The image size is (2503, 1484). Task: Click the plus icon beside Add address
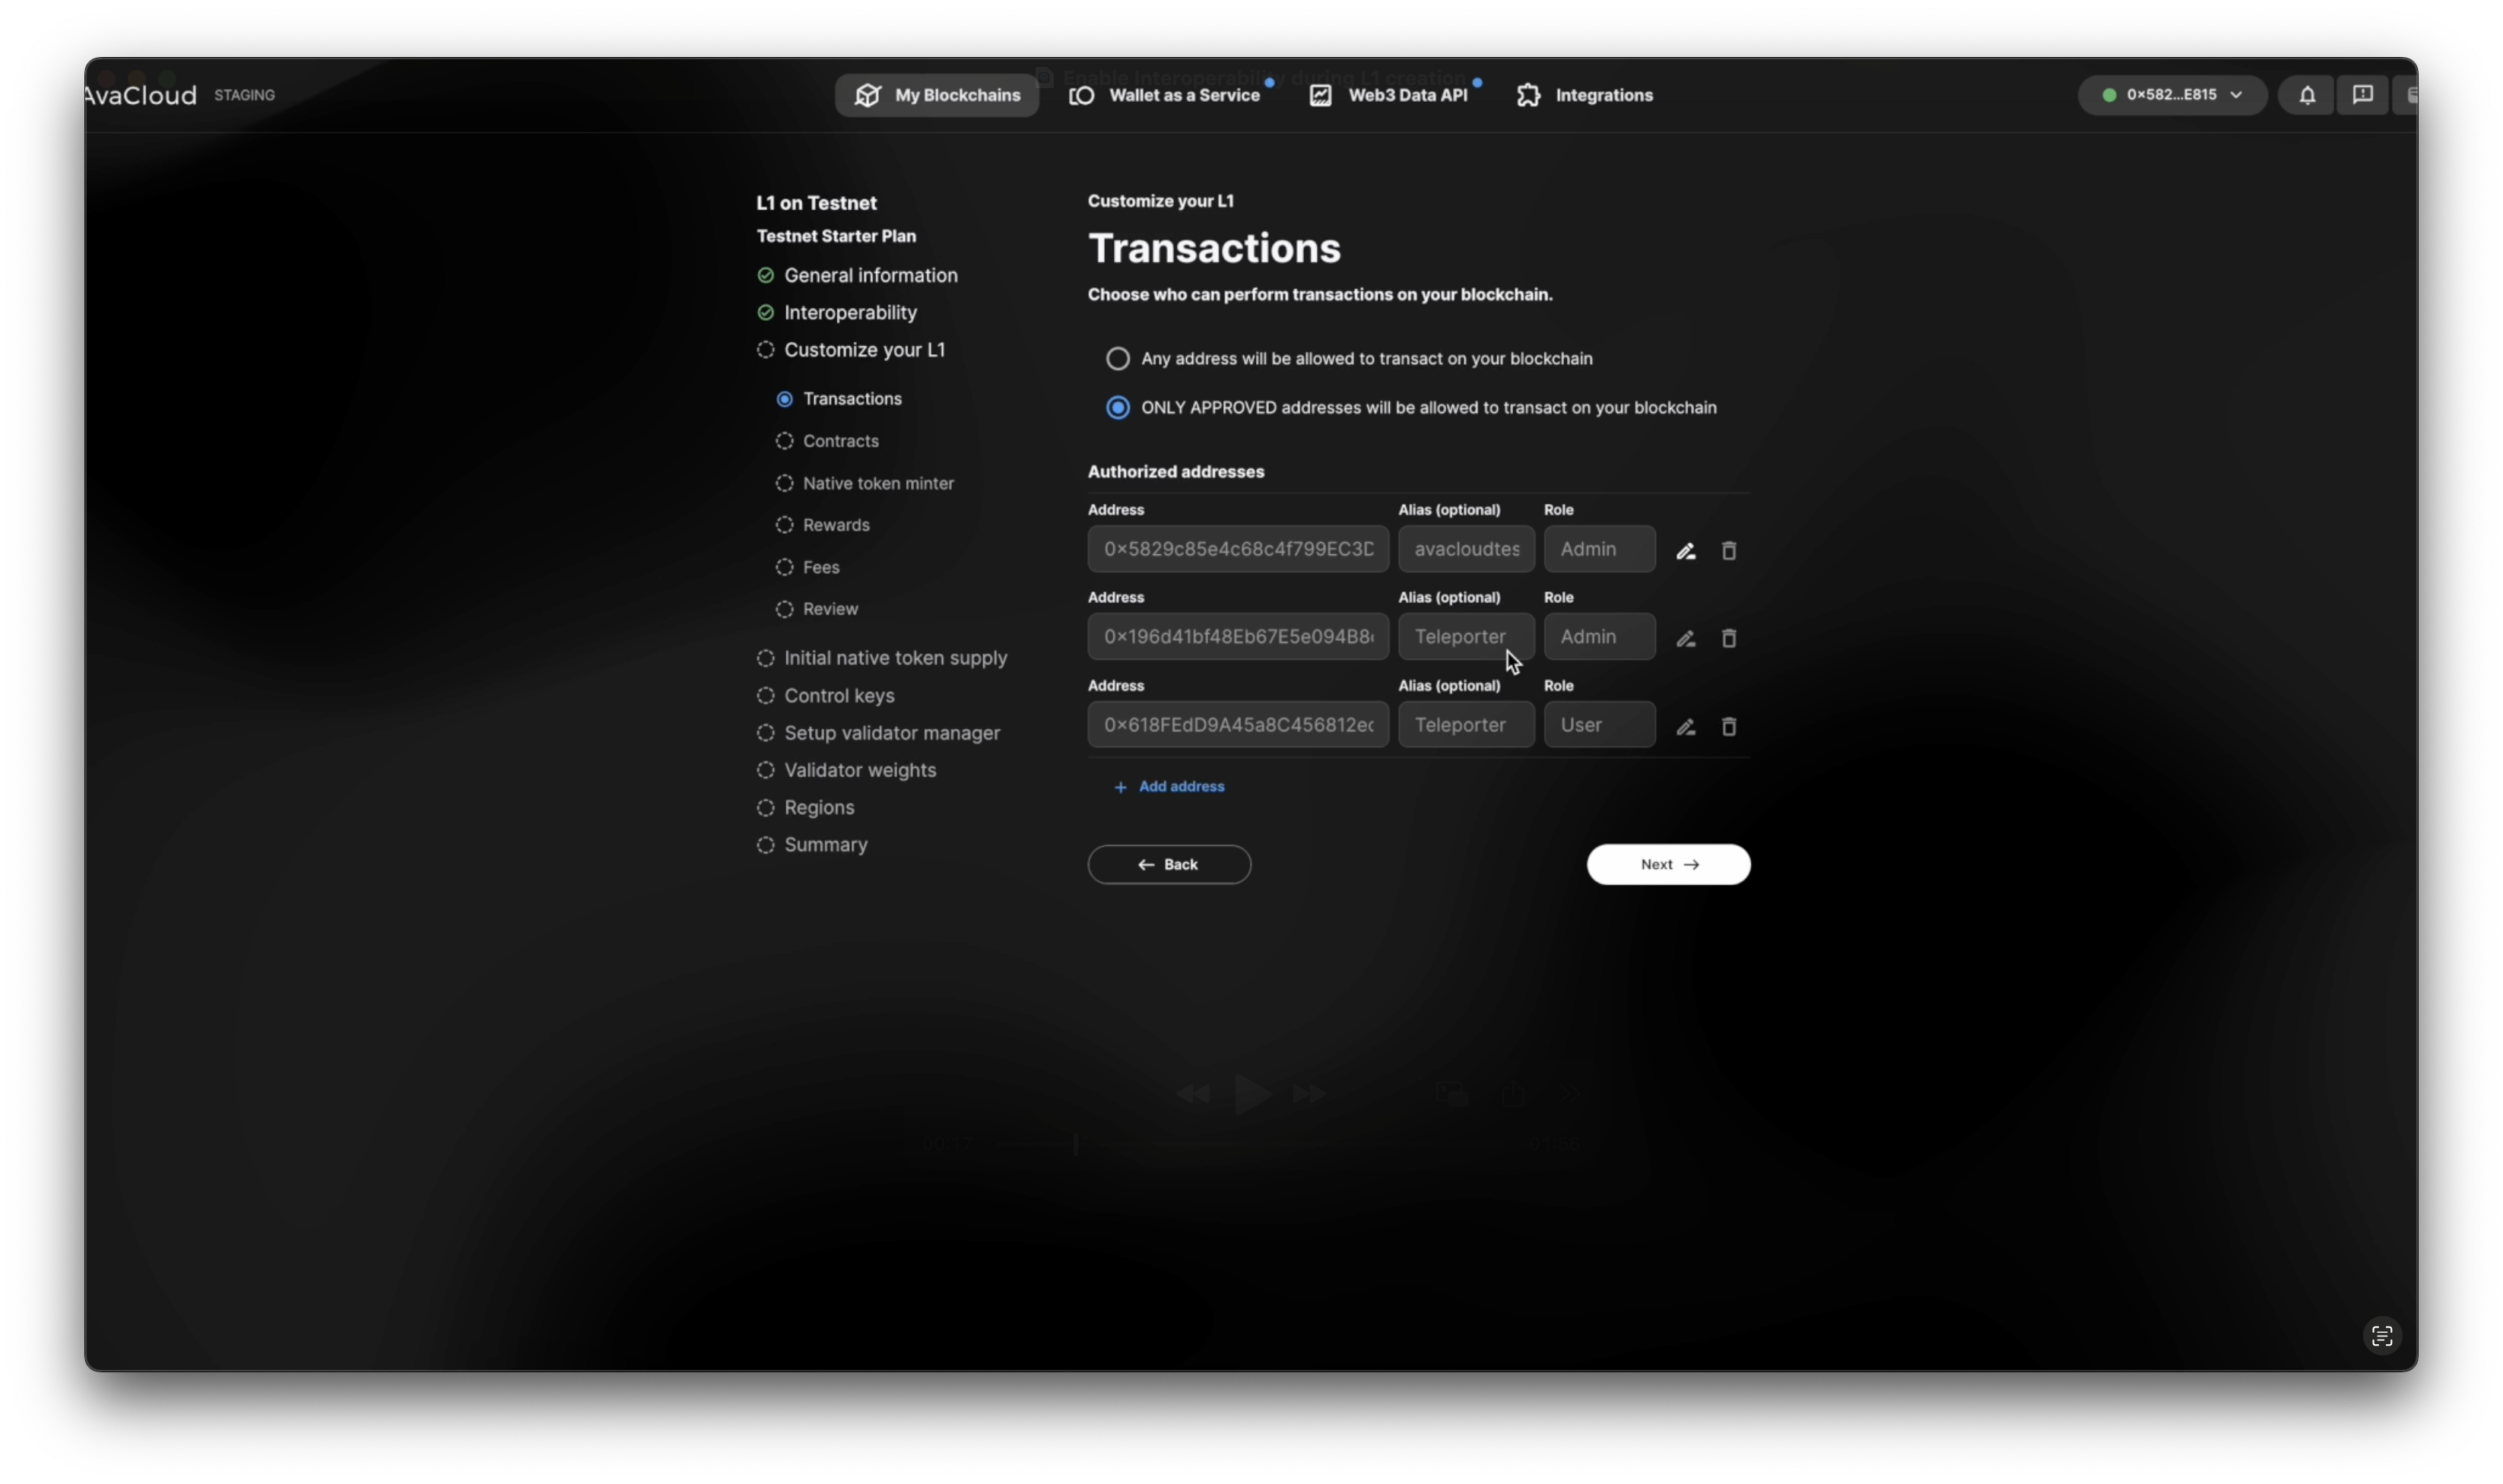pos(1120,788)
